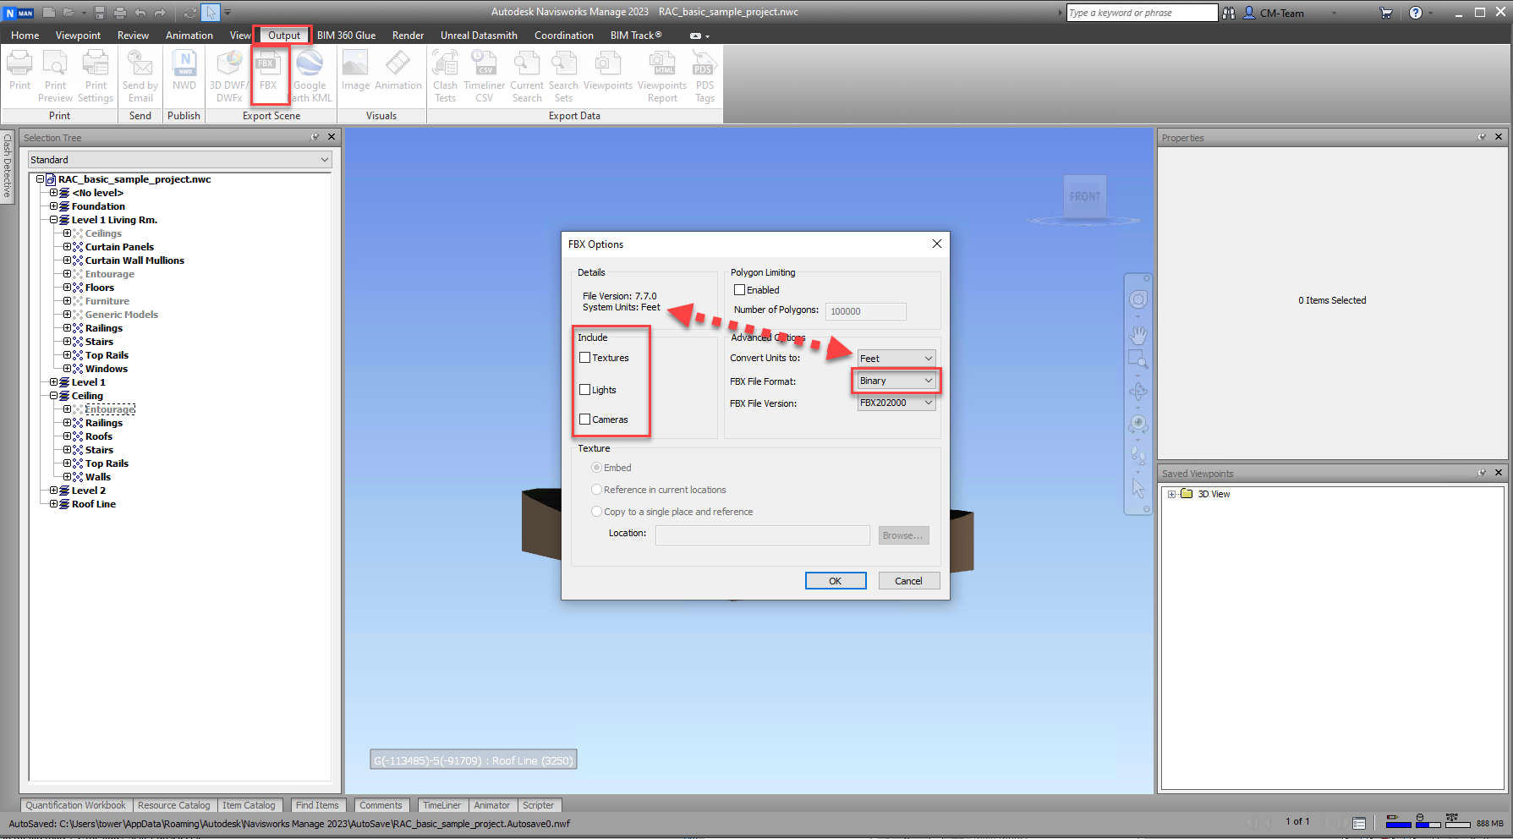Expand the Roof Line tree node
The image size is (1513, 839).
point(53,504)
